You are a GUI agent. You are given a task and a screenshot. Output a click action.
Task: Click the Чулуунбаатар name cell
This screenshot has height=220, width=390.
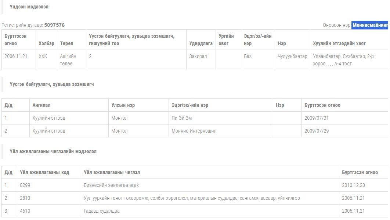pyautogui.click(x=292, y=57)
